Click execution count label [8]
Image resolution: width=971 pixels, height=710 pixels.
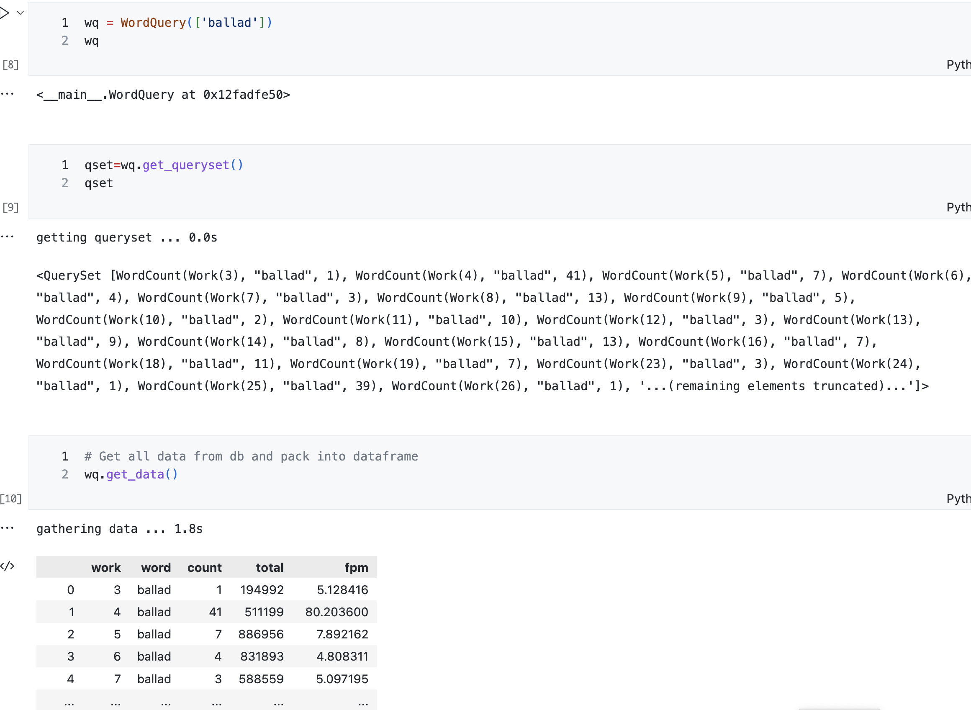11,64
